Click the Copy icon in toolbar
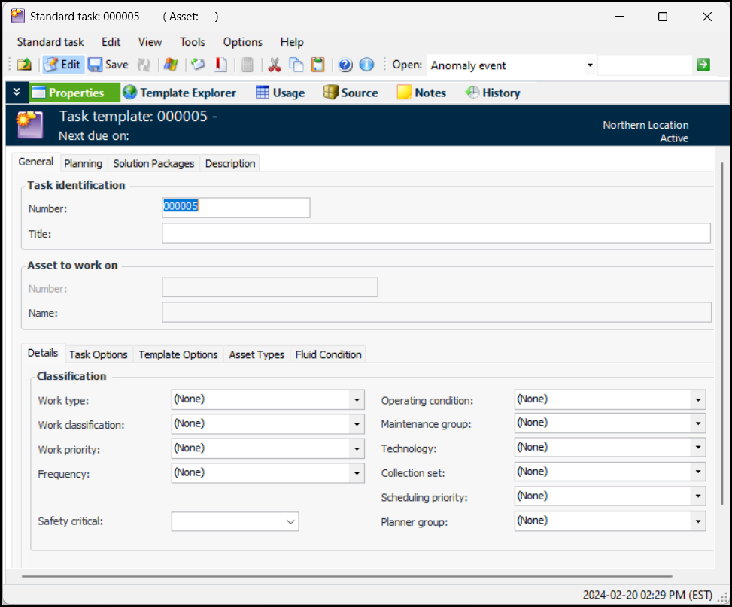Viewport: 732px width, 607px height. pyautogui.click(x=296, y=65)
